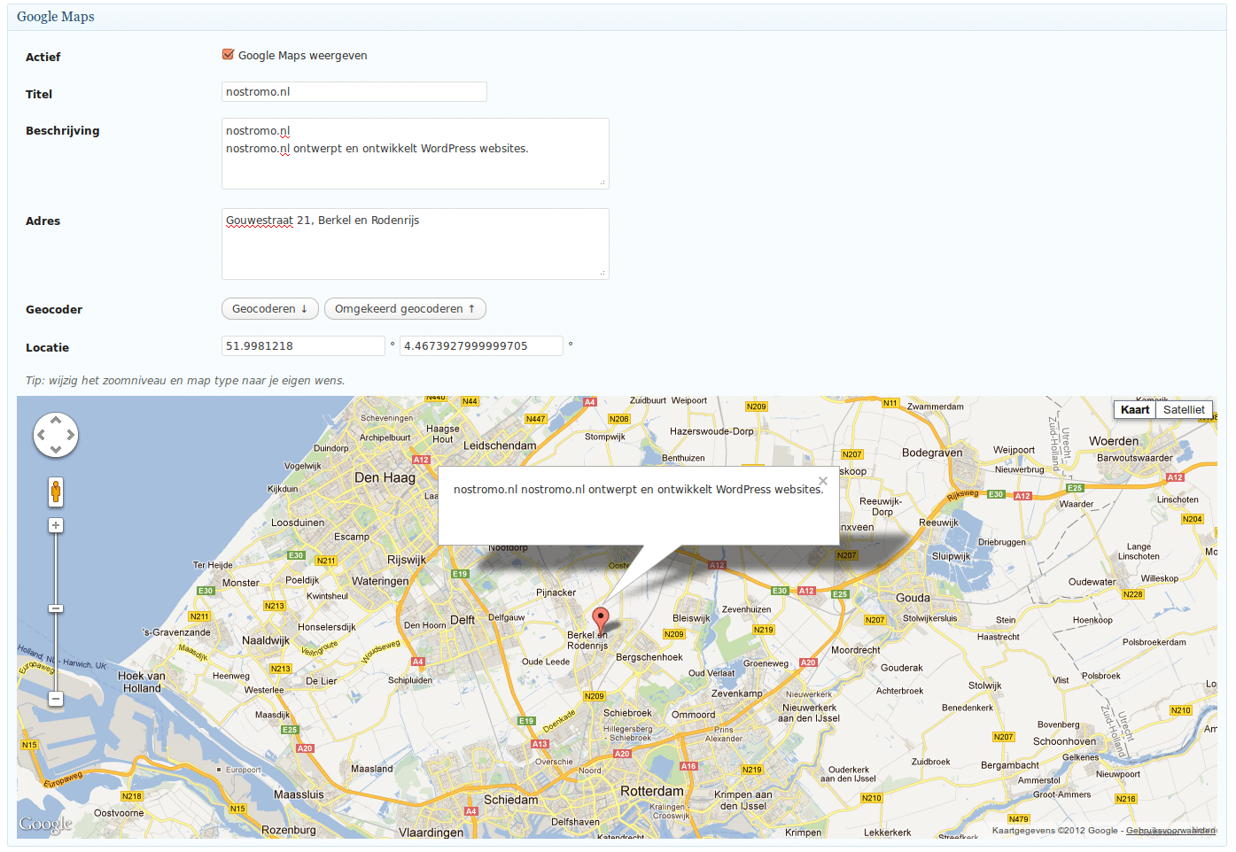Click the Moordrecht label on the map
The height and width of the screenshot is (852, 1236).
tap(856, 650)
